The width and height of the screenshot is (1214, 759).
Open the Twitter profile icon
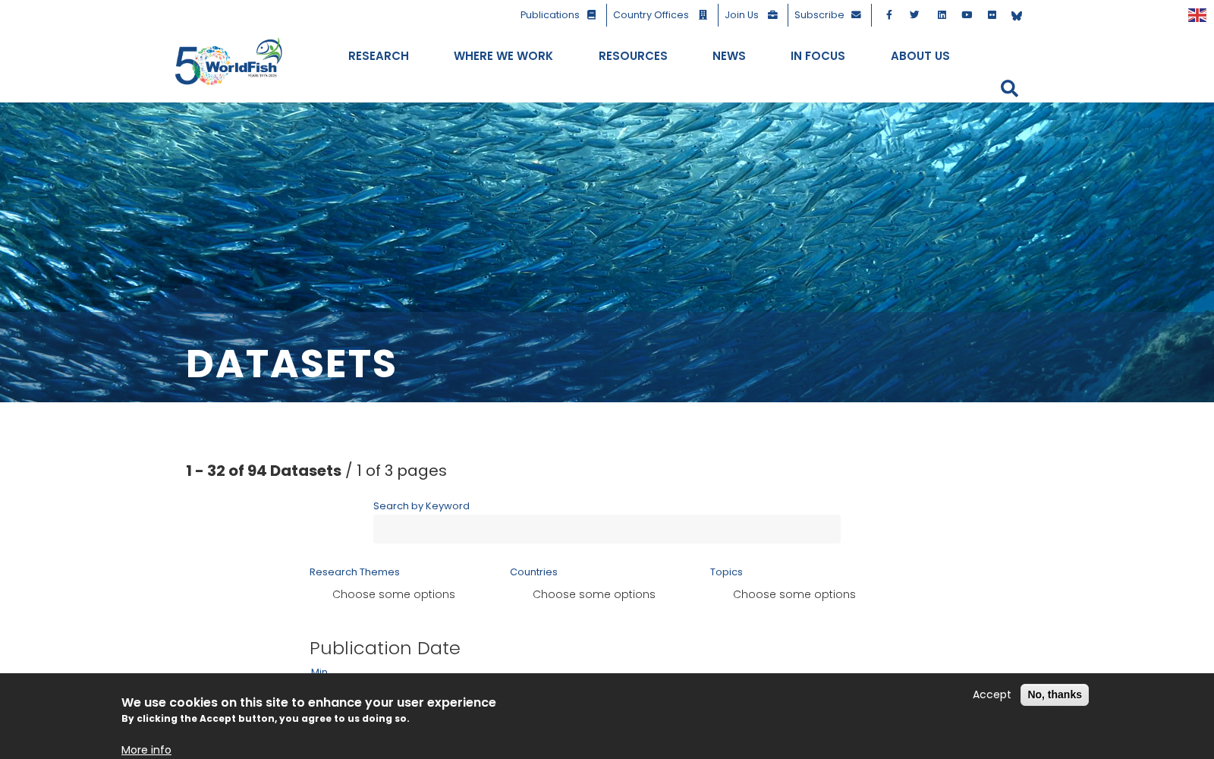tap(914, 15)
